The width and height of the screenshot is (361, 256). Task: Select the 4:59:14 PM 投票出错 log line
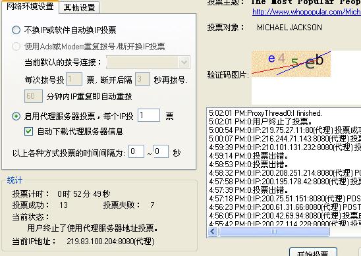pyautogui.click(x=248, y=156)
